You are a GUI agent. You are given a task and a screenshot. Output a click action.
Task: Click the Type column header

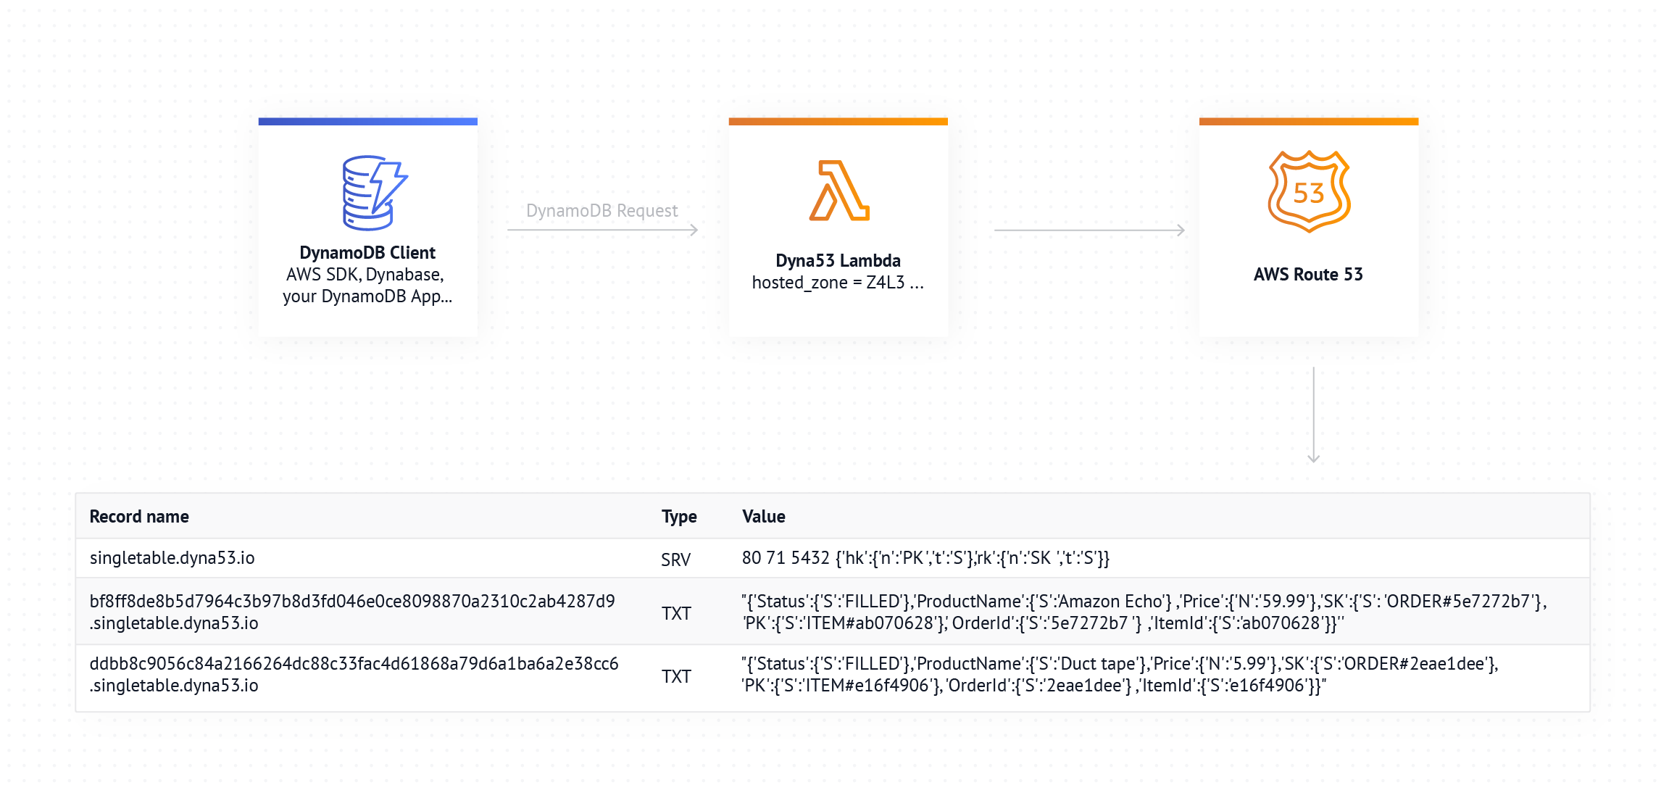pyautogui.click(x=679, y=517)
